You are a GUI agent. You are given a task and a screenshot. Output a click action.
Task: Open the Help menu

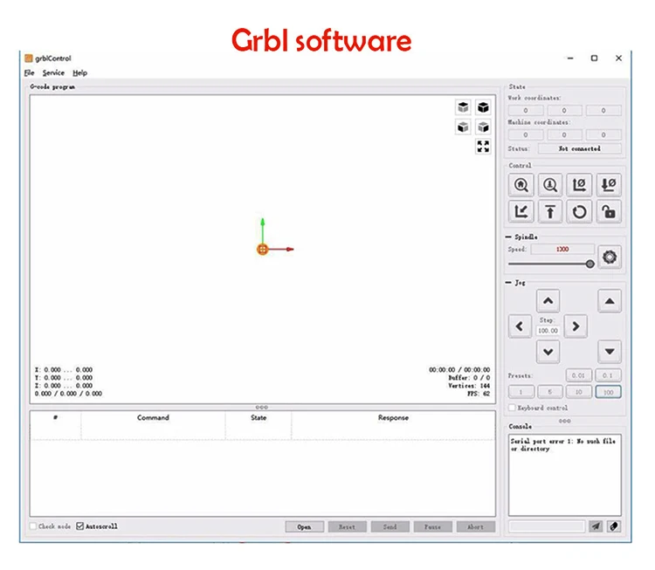pos(79,72)
